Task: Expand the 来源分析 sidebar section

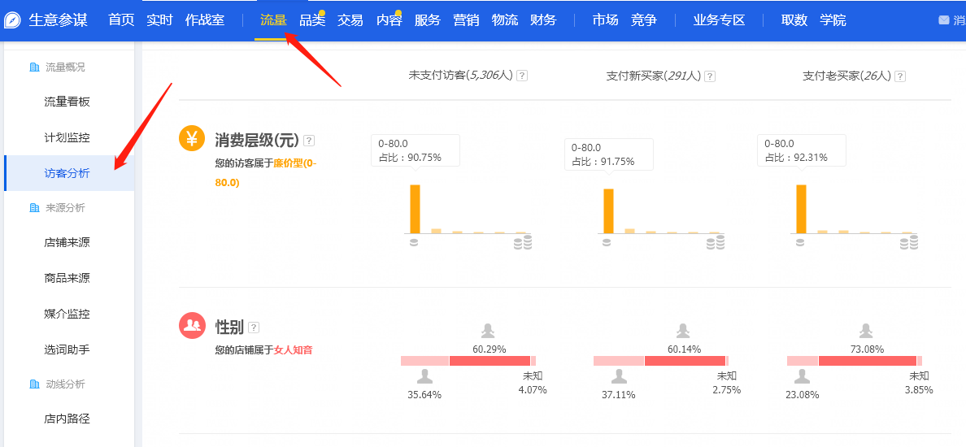Action: click(x=65, y=208)
